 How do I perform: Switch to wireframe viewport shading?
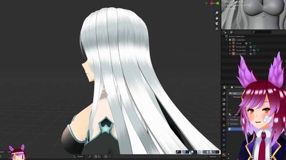204,152
